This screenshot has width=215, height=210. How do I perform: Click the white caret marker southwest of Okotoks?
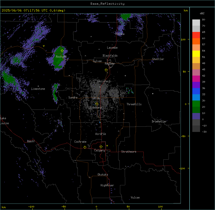tap(90, 177)
